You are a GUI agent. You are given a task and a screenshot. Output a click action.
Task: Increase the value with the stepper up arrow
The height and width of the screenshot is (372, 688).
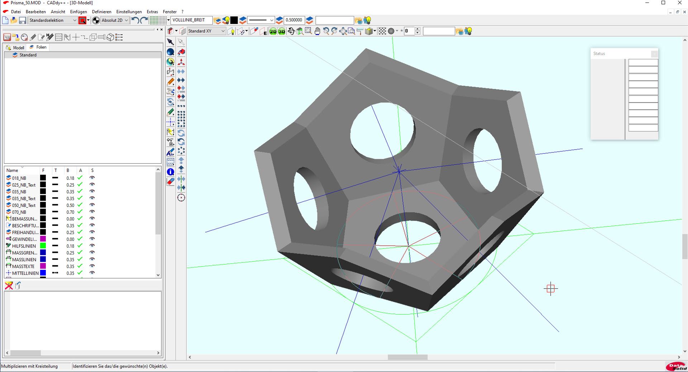(x=417, y=29)
